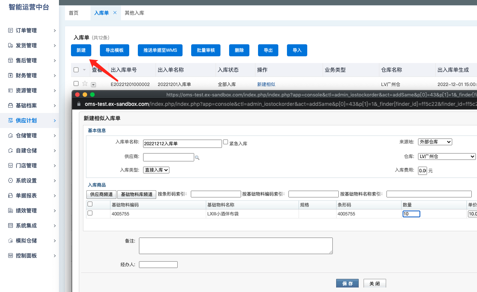Expand the 订单管理 menu chevron
The height and width of the screenshot is (292, 477).
[55, 30]
